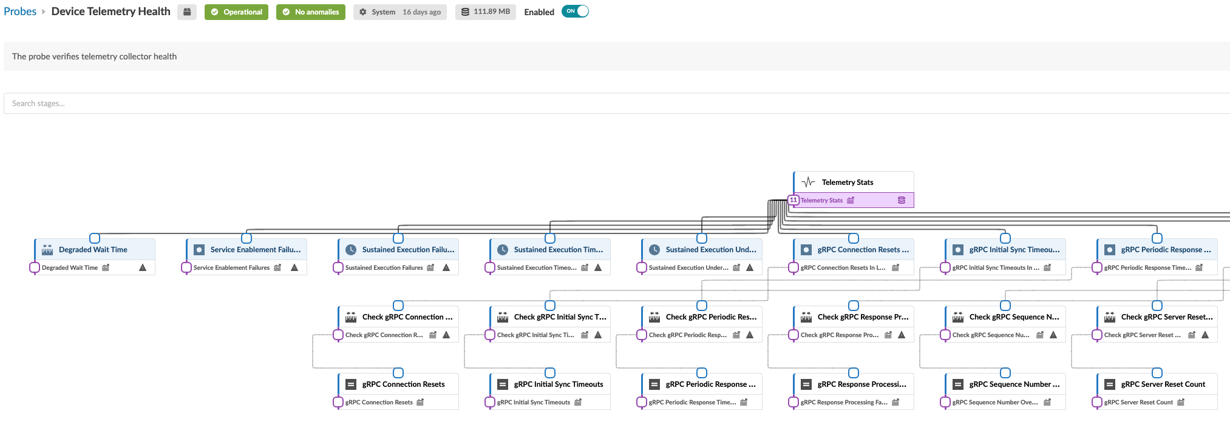Click the Telemetry Stats pulse icon
Image resolution: width=1230 pixels, height=422 pixels.
(x=808, y=182)
